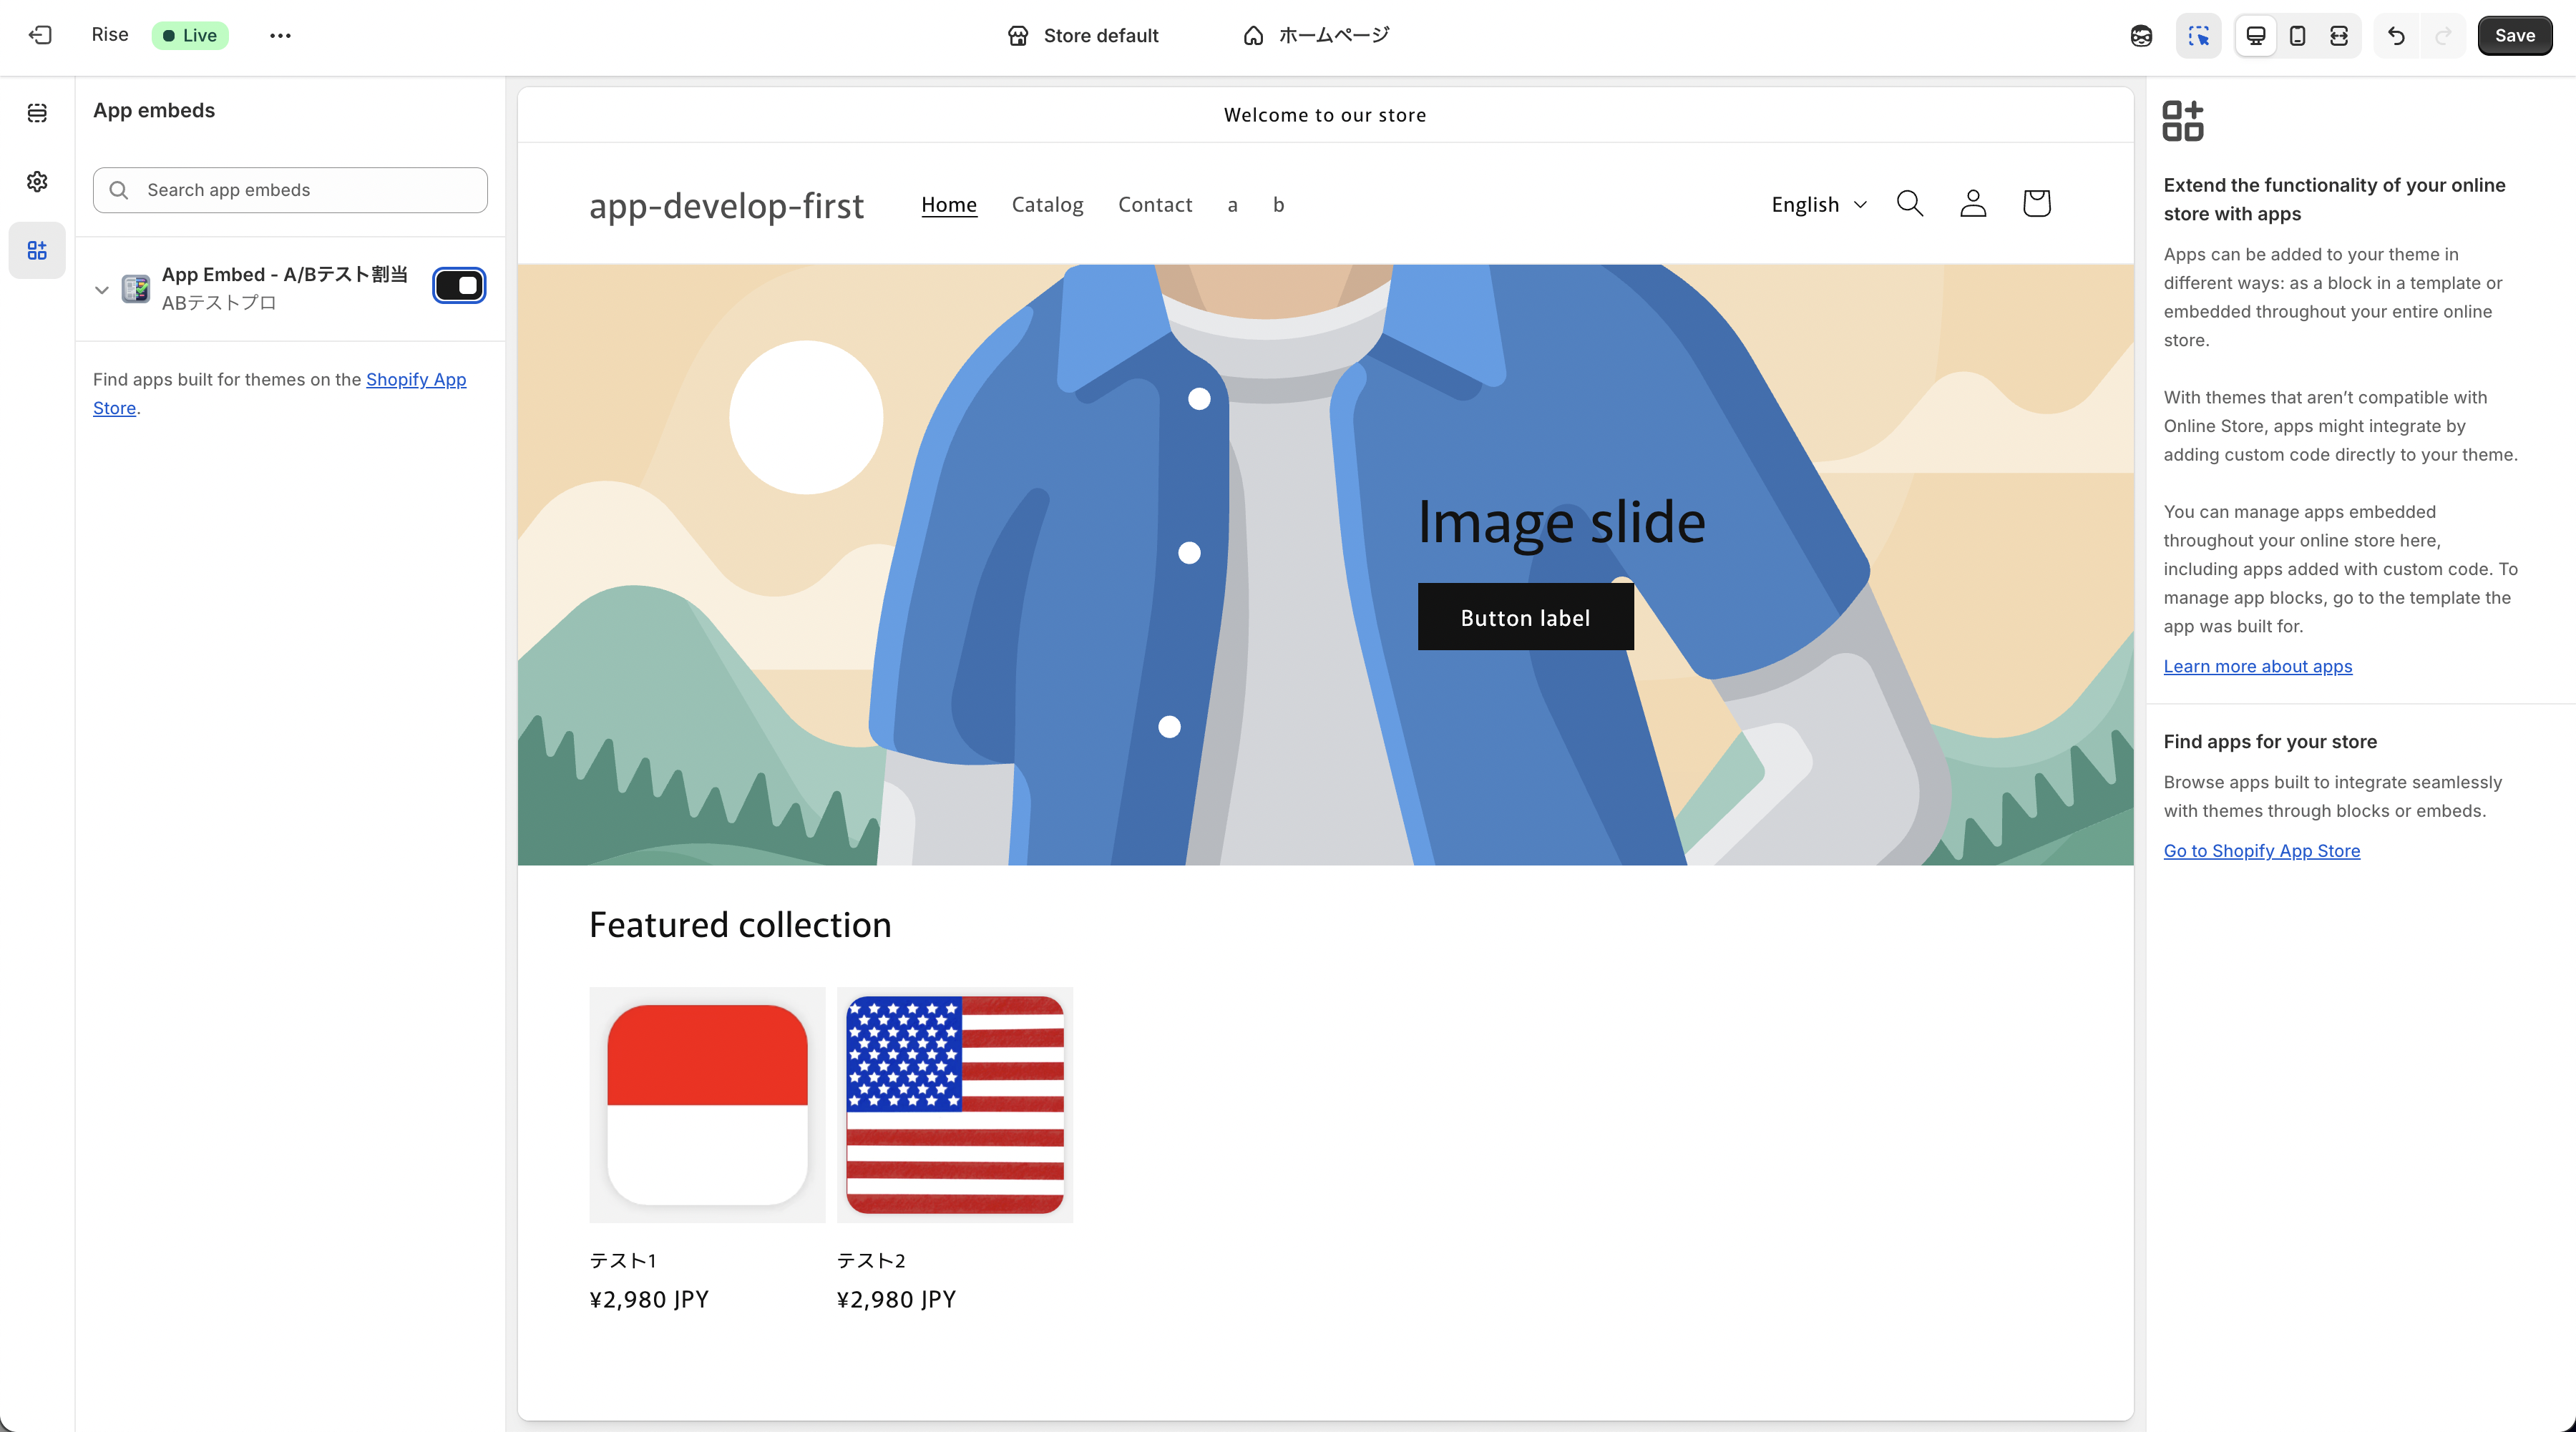Open the Learn more about apps link
This screenshot has height=1432, width=2576.
click(x=2257, y=667)
